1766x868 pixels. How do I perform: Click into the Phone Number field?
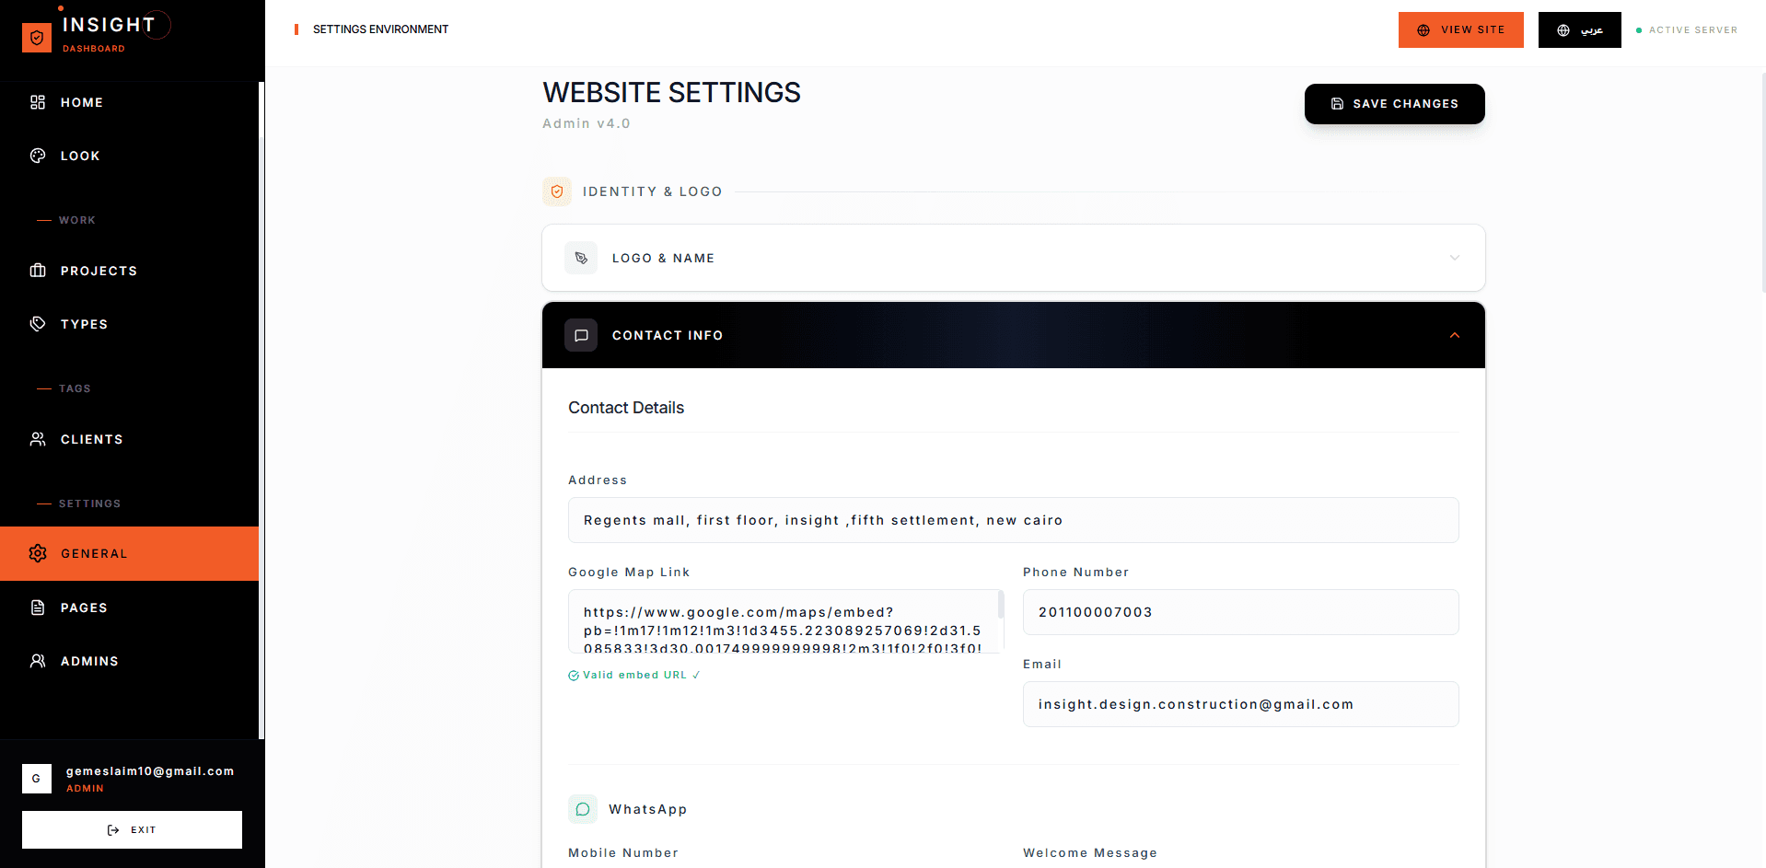(1240, 612)
